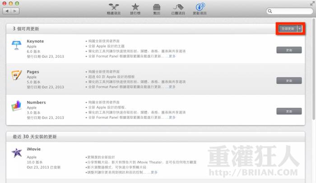Go forward with the right arrow button
This screenshot has width=316, height=183.
click(x=15, y=11)
